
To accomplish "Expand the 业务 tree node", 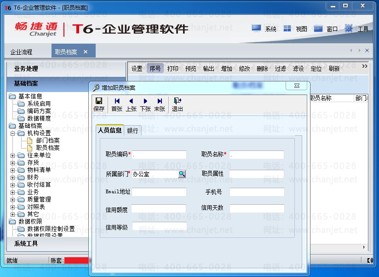I will 12,192.
